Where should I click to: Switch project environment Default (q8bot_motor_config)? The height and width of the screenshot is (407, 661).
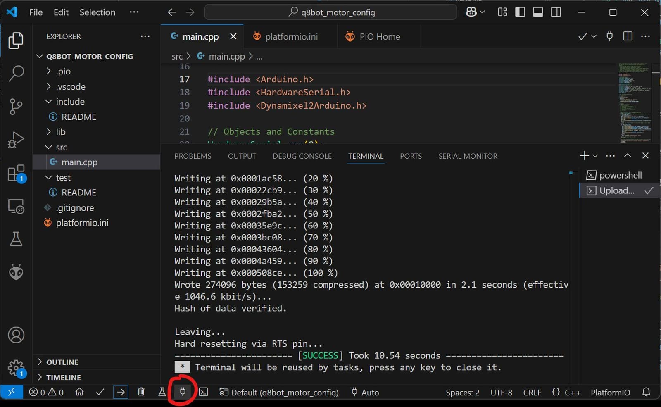[279, 392]
